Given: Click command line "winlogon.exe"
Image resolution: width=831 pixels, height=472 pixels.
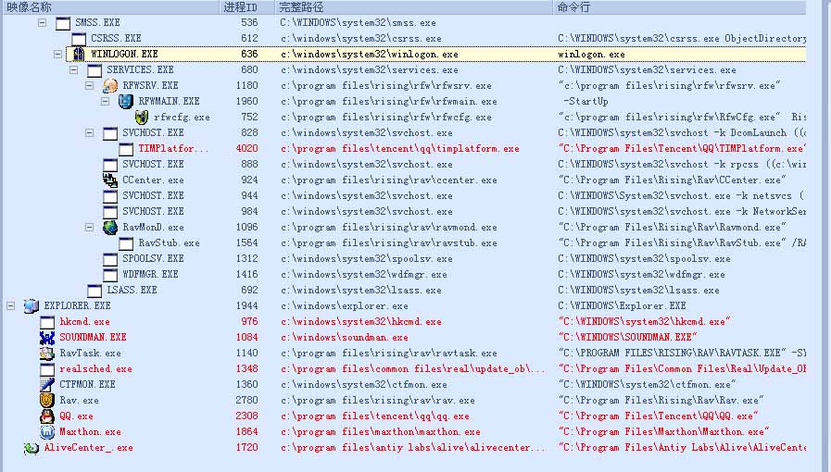Looking at the screenshot, I should [x=591, y=54].
